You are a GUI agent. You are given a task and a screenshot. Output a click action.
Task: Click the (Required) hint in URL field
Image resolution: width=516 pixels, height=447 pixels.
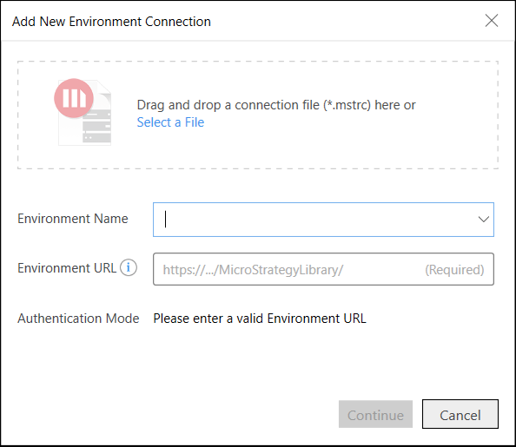[454, 270]
